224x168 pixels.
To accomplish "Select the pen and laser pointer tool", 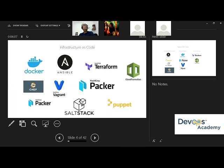I will point(11,124).
